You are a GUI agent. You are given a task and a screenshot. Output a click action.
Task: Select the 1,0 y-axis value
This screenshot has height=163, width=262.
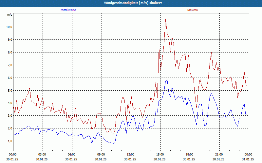click(x=10, y=141)
